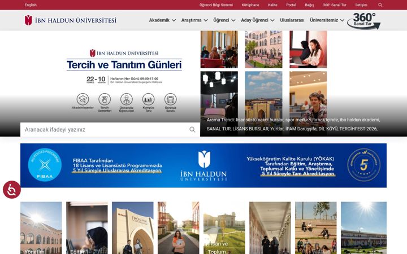The height and width of the screenshot is (254, 407).
Task: Click the white tulip logo in blue banner
Action: (204, 159)
